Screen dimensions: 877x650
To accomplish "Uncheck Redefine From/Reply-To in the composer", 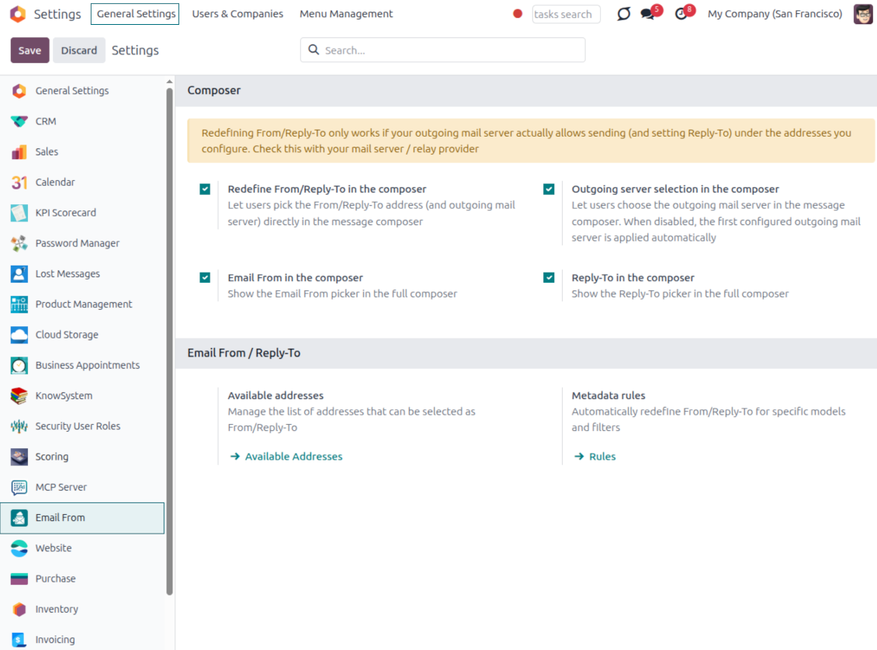I will coord(205,189).
